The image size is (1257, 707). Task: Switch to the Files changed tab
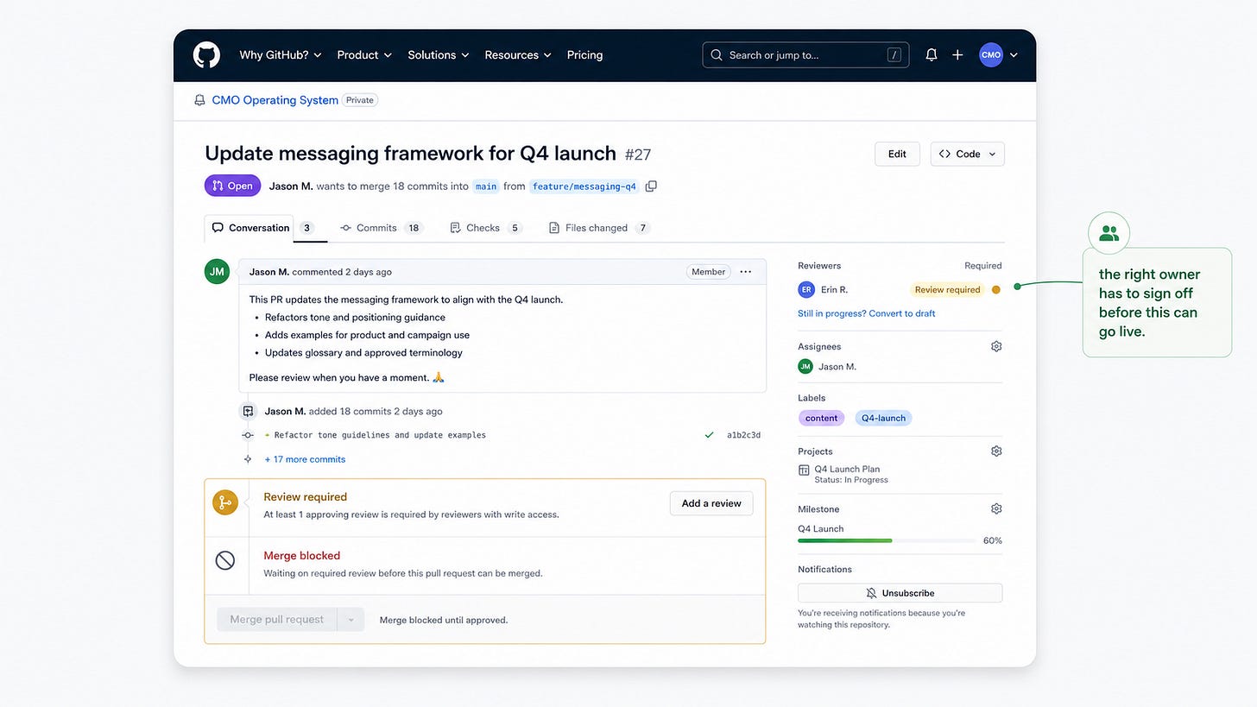tap(599, 228)
